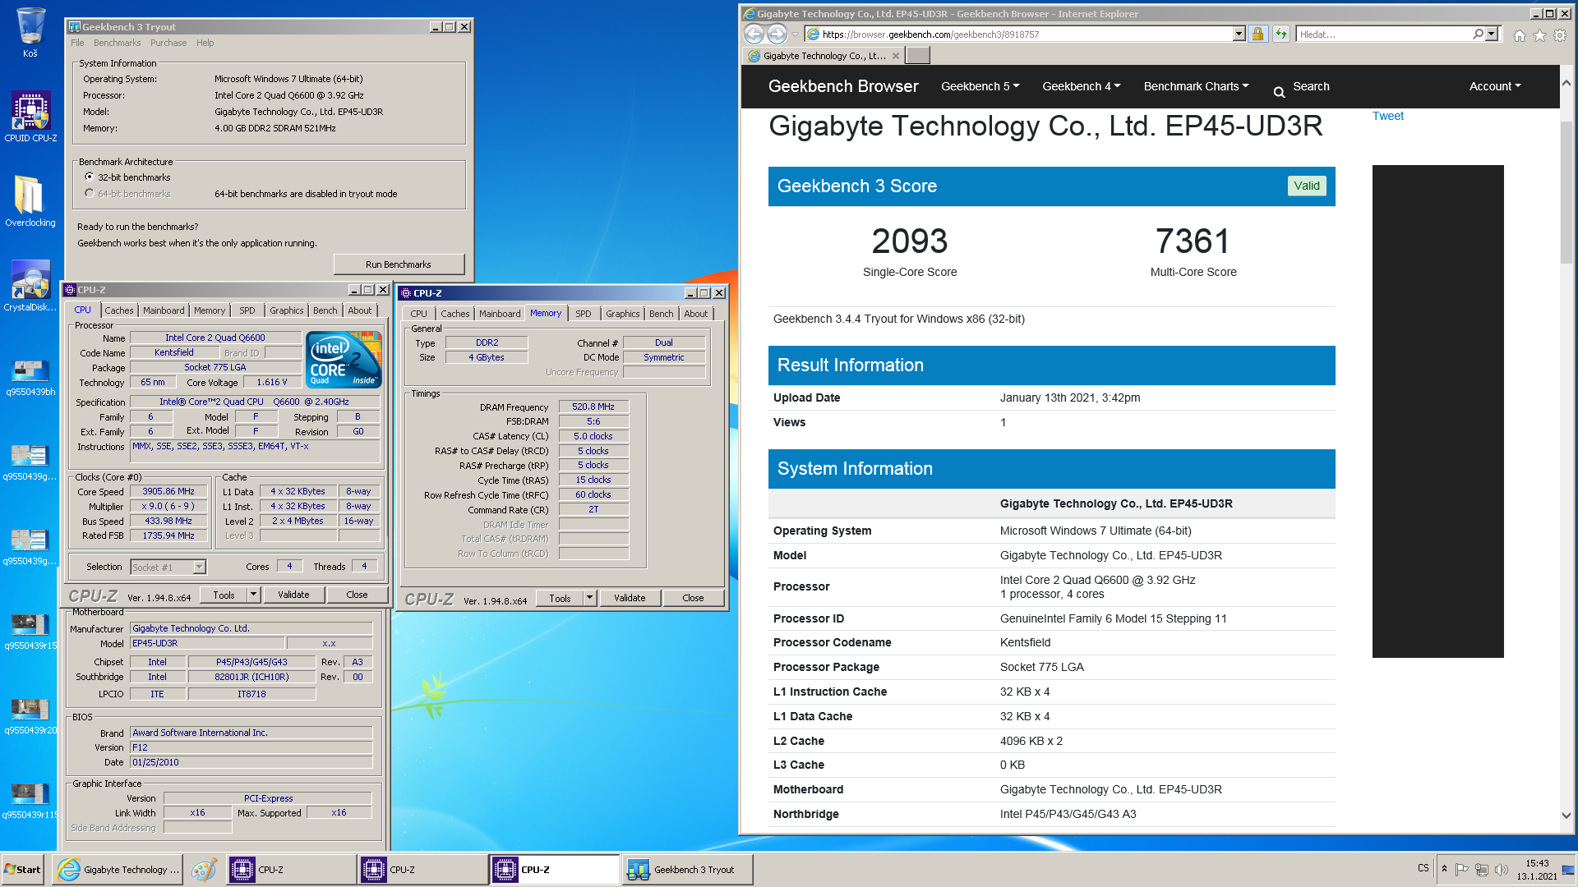The image size is (1578, 887).
Task: Click the scroll-down arrow of the browser page
Action: [x=1566, y=815]
